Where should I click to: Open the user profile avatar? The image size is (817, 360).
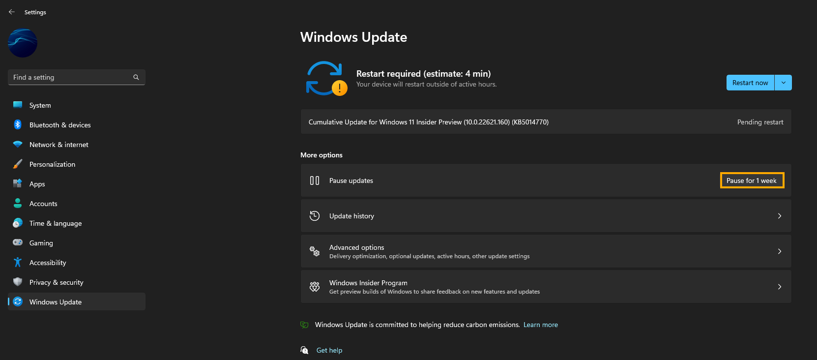click(23, 43)
